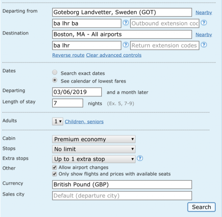Click the Reverse route link
The height and width of the screenshot is (217, 222).
point(68,55)
